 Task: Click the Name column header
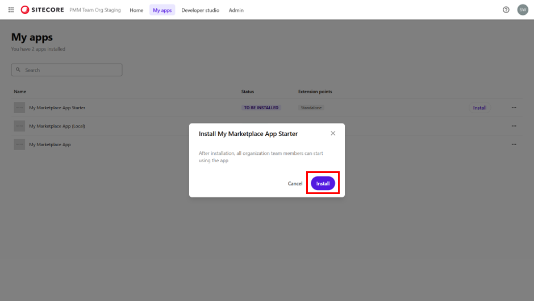point(20,92)
